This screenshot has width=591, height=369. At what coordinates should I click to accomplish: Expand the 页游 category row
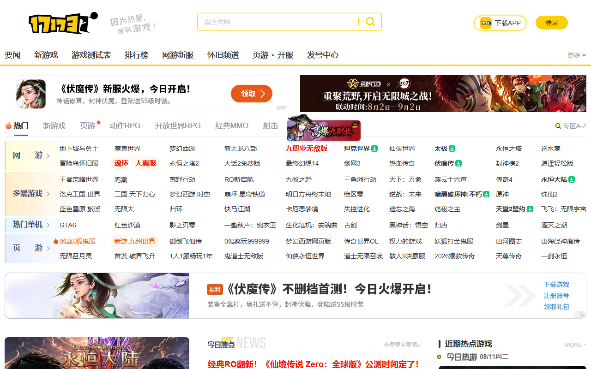[31, 248]
